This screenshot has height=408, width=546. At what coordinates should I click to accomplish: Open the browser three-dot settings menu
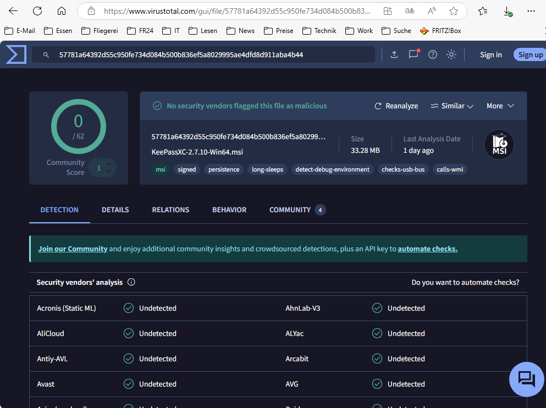[x=531, y=11]
